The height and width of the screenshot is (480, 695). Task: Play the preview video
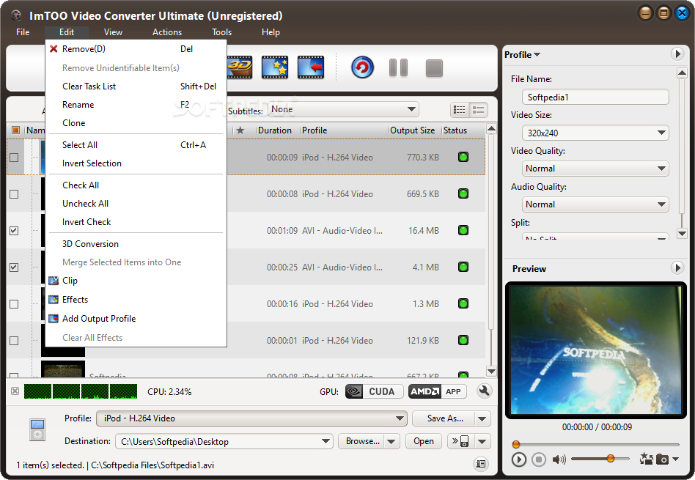coord(518,459)
